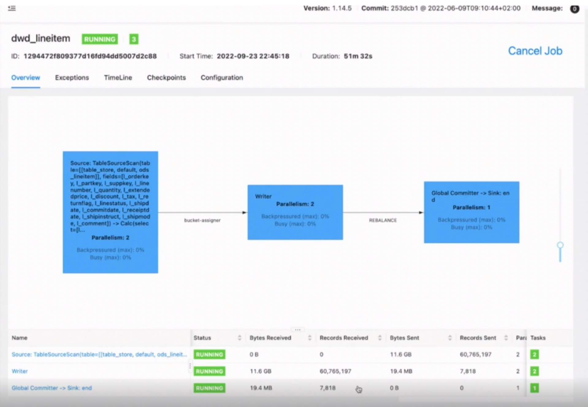Open the TimeLine tab

[118, 78]
